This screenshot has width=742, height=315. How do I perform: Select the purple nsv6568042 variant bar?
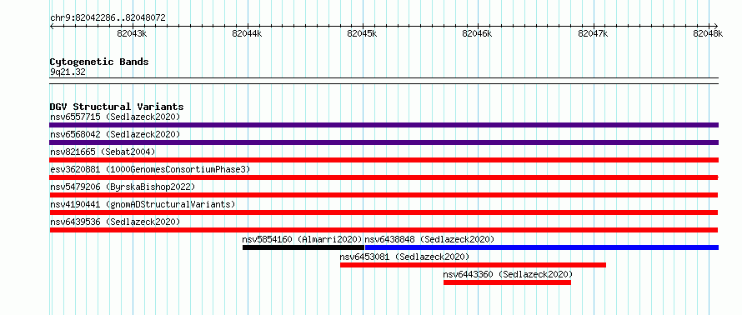pos(384,142)
